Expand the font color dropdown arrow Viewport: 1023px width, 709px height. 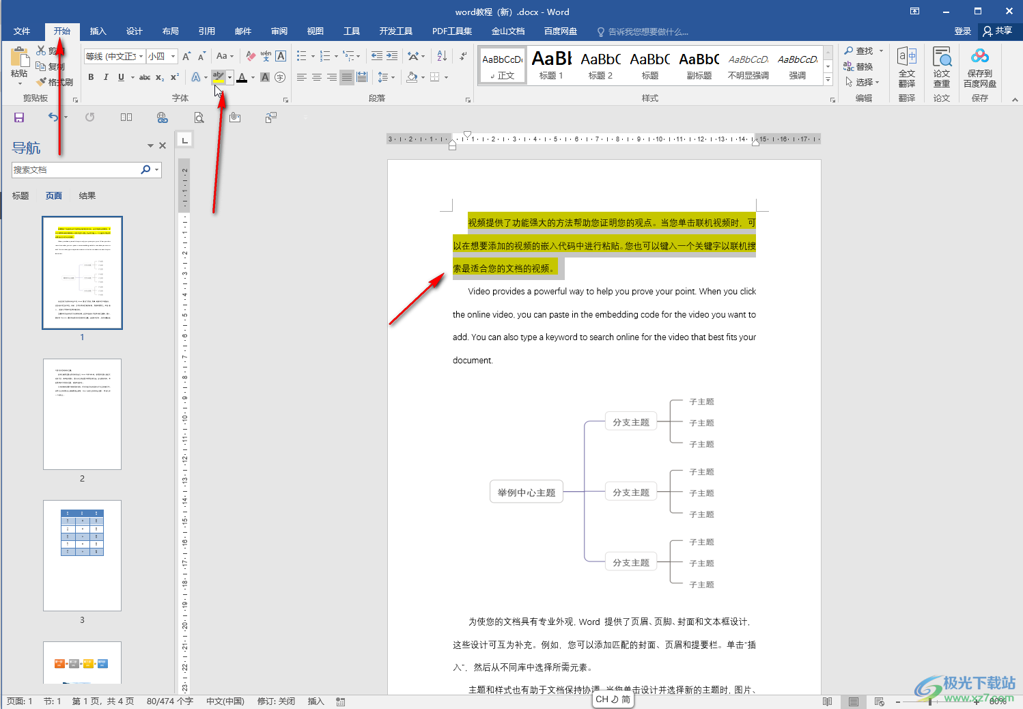pos(253,77)
